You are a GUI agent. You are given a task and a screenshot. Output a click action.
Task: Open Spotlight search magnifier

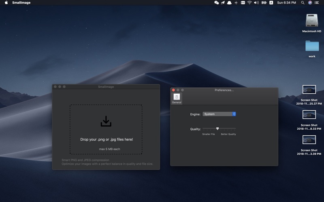303,3
